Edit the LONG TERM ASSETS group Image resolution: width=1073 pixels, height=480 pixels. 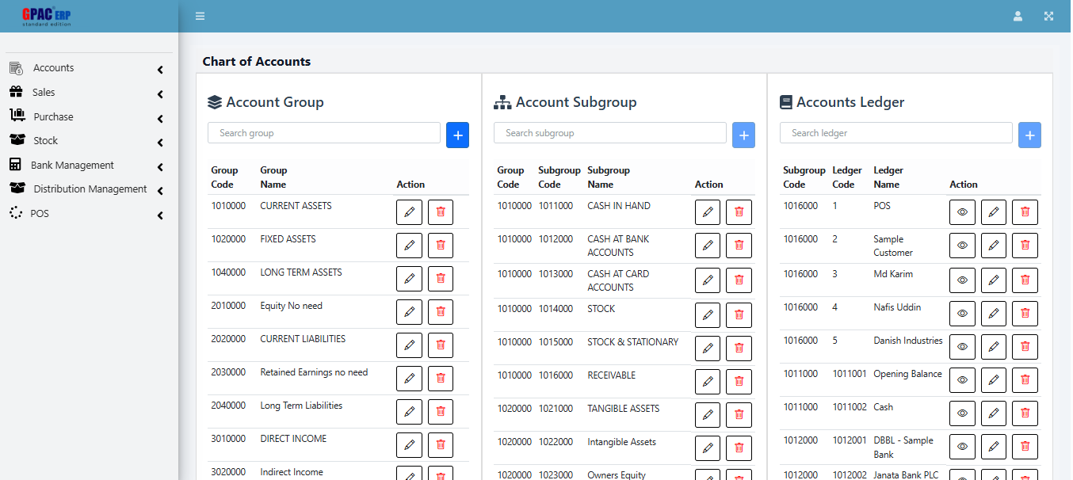coord(409,279)
